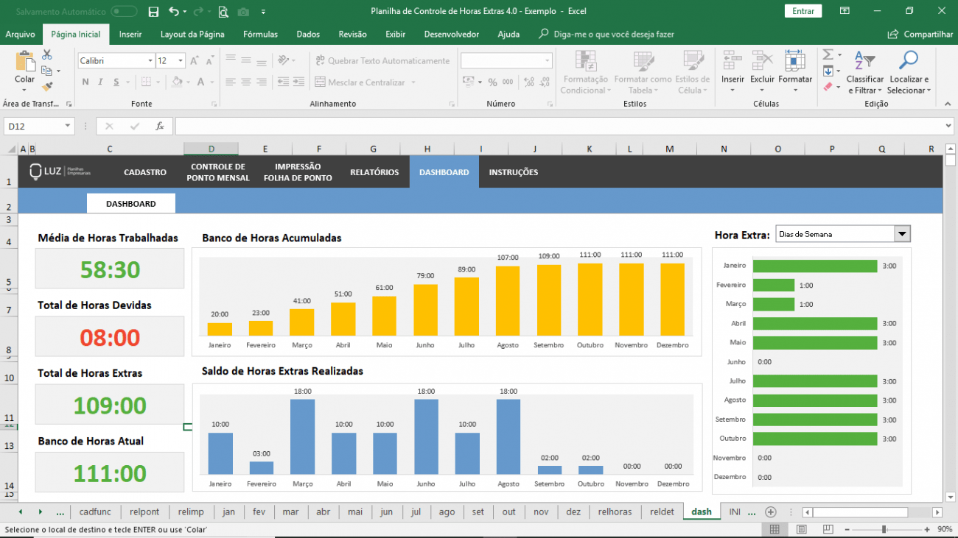Viewport: 958px width, 538px height.
Task: Click the Undo arrow icon
Action: coord(174,12)
